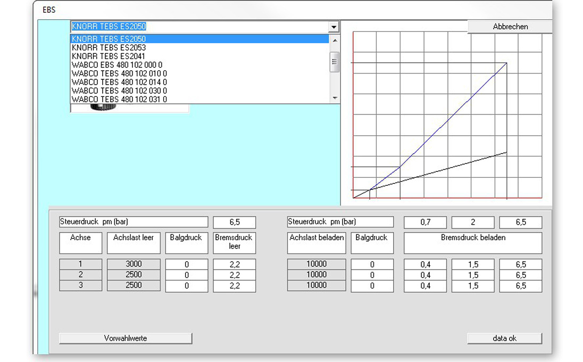Confirm with the data ok button
583x362 pixels.
click(x=505, y=338)
